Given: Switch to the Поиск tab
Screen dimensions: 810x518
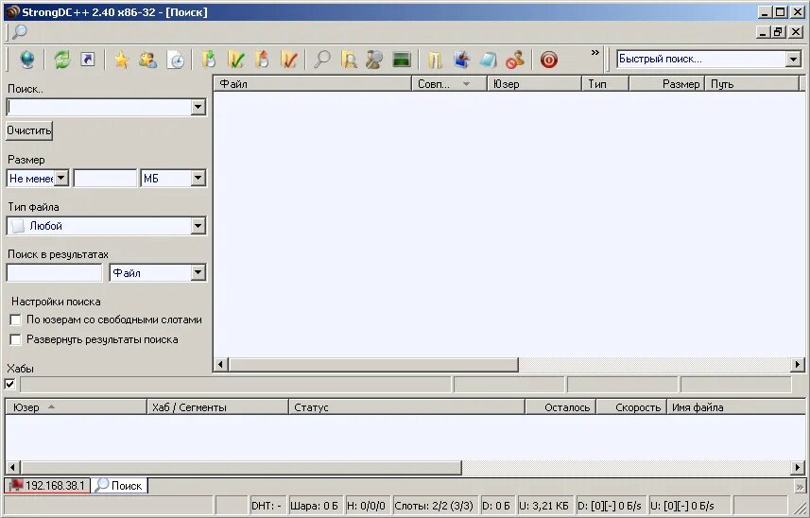Looking at the screenshot, I should tap(119, 486).
